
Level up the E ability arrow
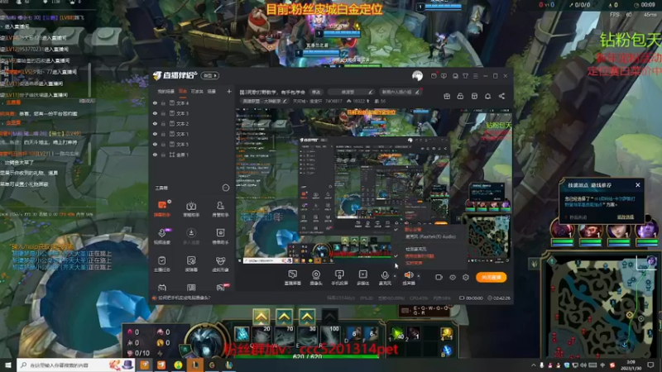tap(307, 317)
